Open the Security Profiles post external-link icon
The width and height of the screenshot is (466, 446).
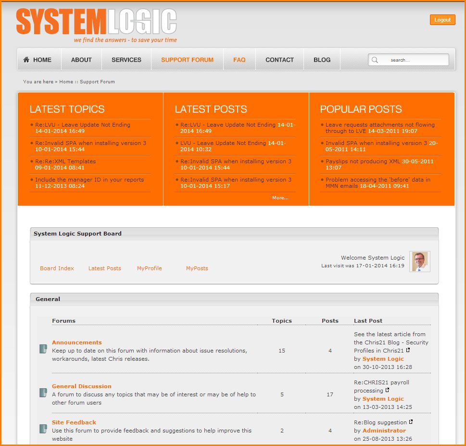point(408,351)
